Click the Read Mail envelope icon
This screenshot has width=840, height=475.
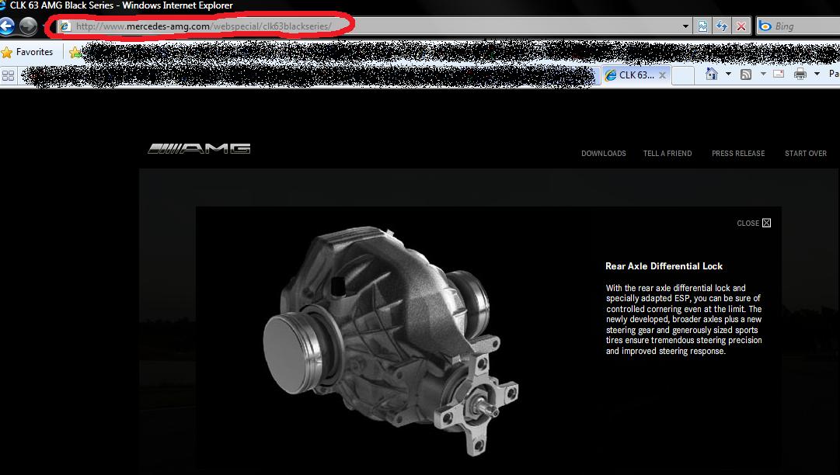click(779, 74)
